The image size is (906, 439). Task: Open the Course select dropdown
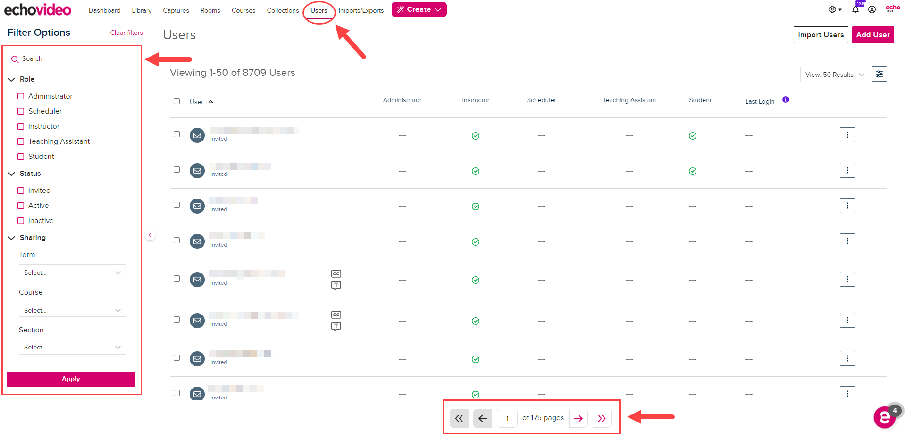(73, 310)
